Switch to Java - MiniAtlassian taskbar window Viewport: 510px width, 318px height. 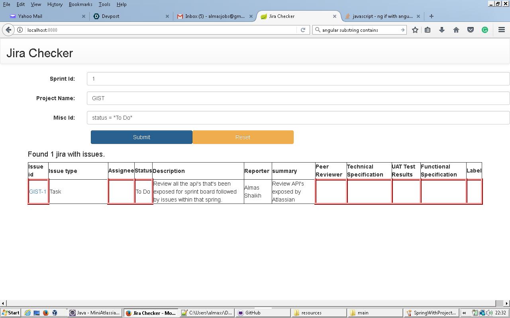pyautogui.click(x=94, y=313)
